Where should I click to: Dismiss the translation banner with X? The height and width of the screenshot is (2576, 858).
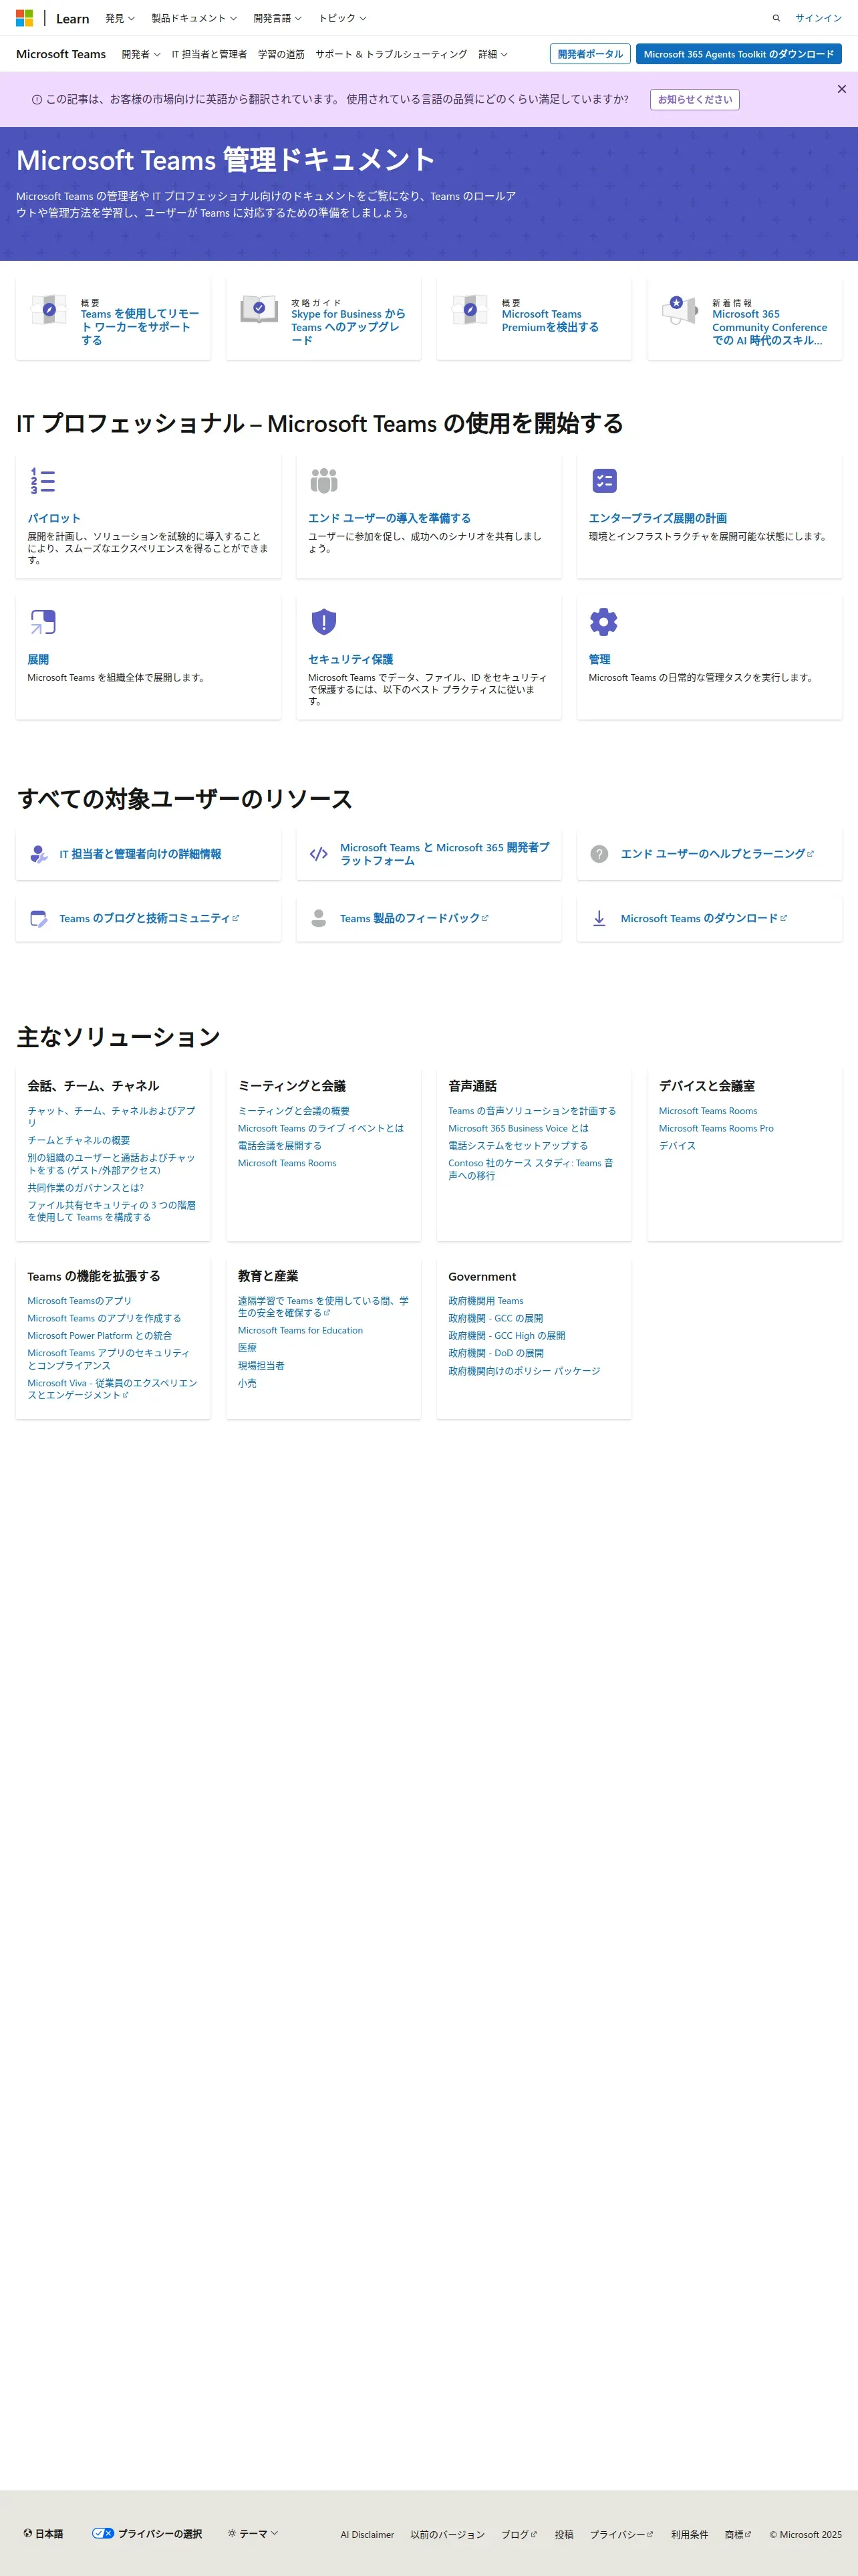841,89
